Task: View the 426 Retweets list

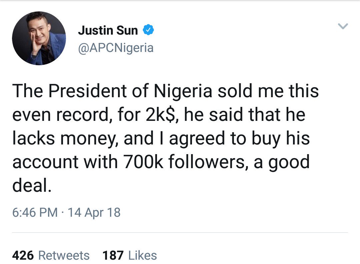Action: [x=51, y=255]
